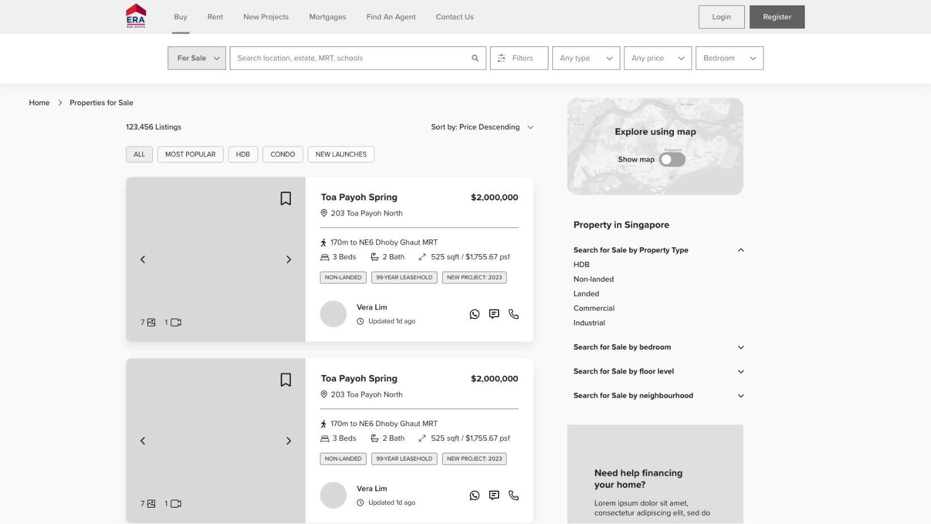Bookmark the first Toa Payoh Spring listing
931x524 pixels.
pos(286,199)
